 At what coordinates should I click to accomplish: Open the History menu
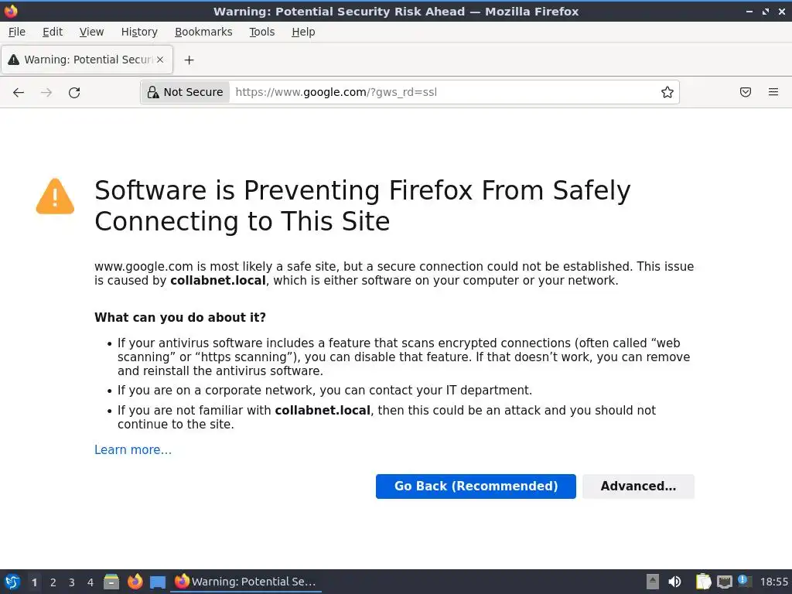click(x=139, y=32)
